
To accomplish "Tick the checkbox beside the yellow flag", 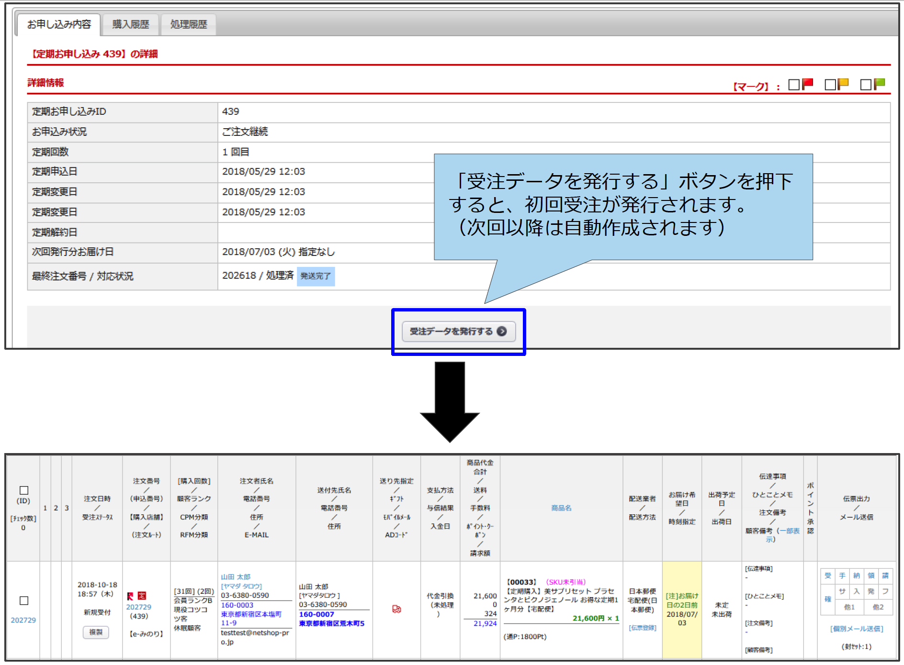I will (x=830, y=85).
